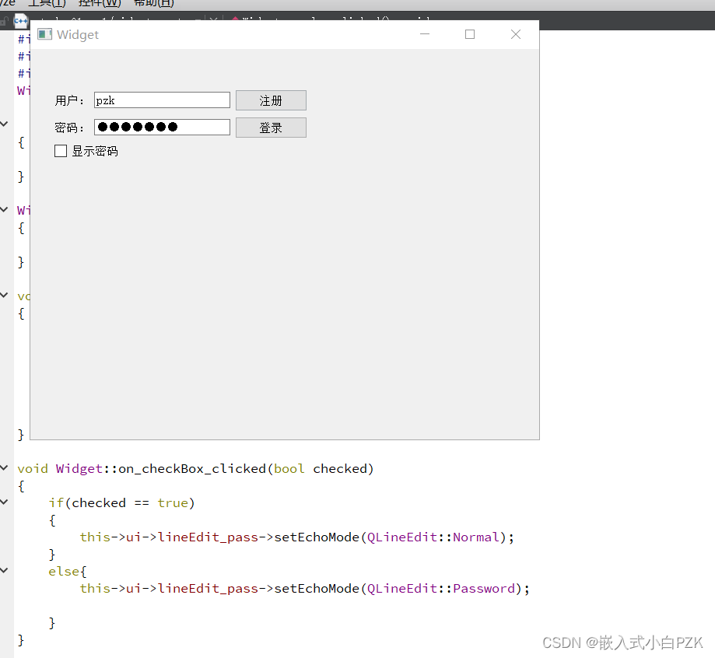Collapse the if(checked == true) block
This screenshot has width=715, height=658.
tap(4, 502)
